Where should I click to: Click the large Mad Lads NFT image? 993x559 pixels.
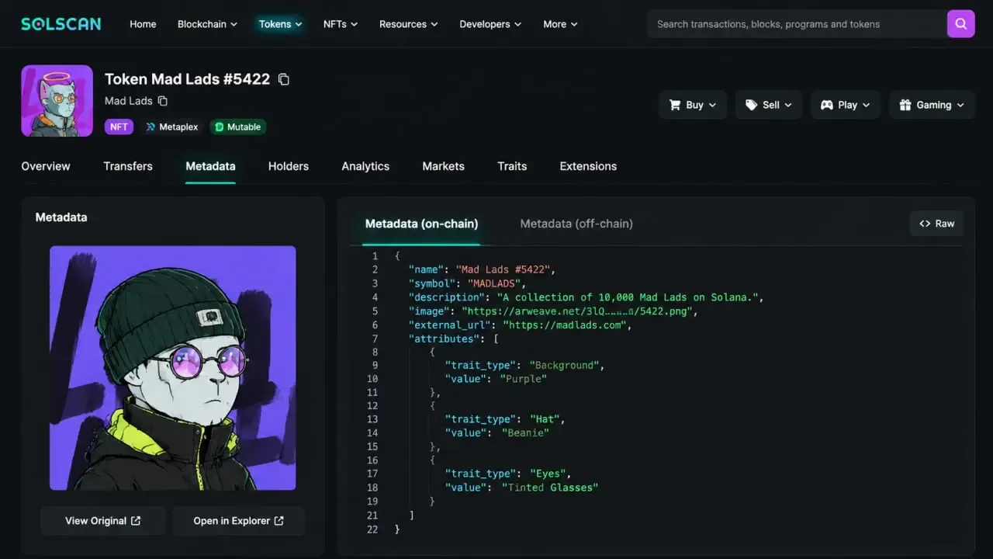(x=173, y=368)
